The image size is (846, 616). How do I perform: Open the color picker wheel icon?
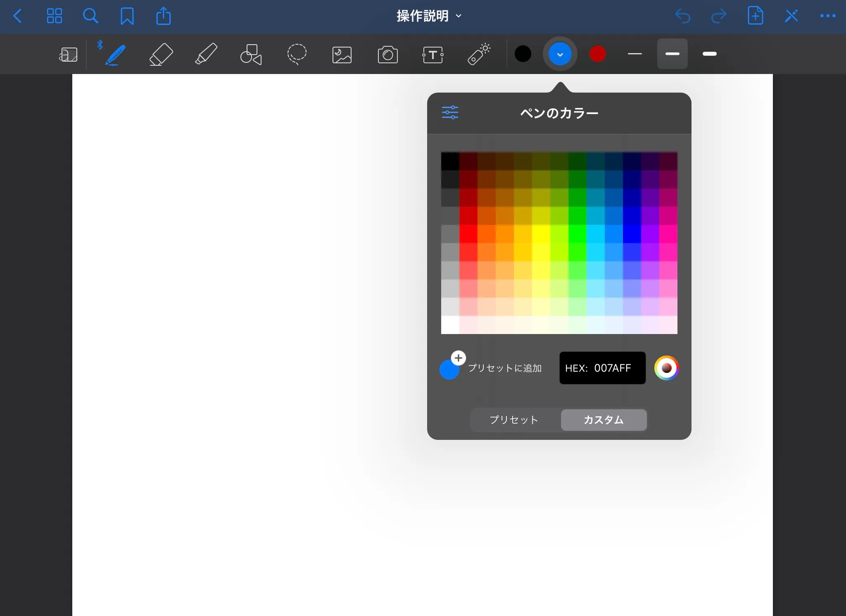[x=666, y=368]
